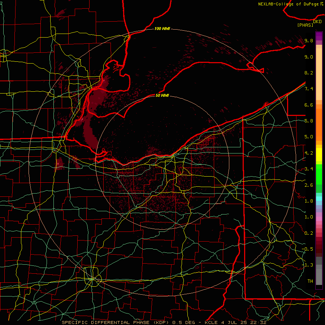This screenshot has height=325, width=325.
Task: Click the 6.6 scale value
Action: click(309, 105)
